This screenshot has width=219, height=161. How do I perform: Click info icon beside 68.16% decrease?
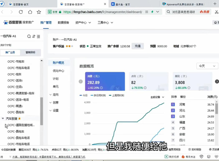point(189,88)
